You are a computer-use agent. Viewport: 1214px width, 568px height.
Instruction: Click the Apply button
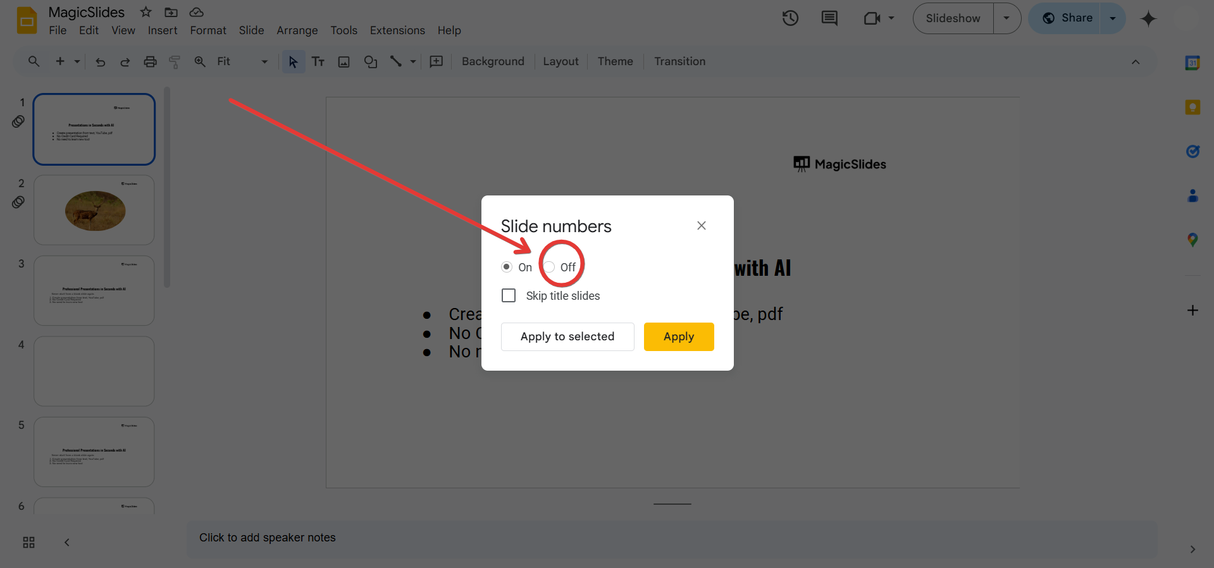click(x=679, y=336)
